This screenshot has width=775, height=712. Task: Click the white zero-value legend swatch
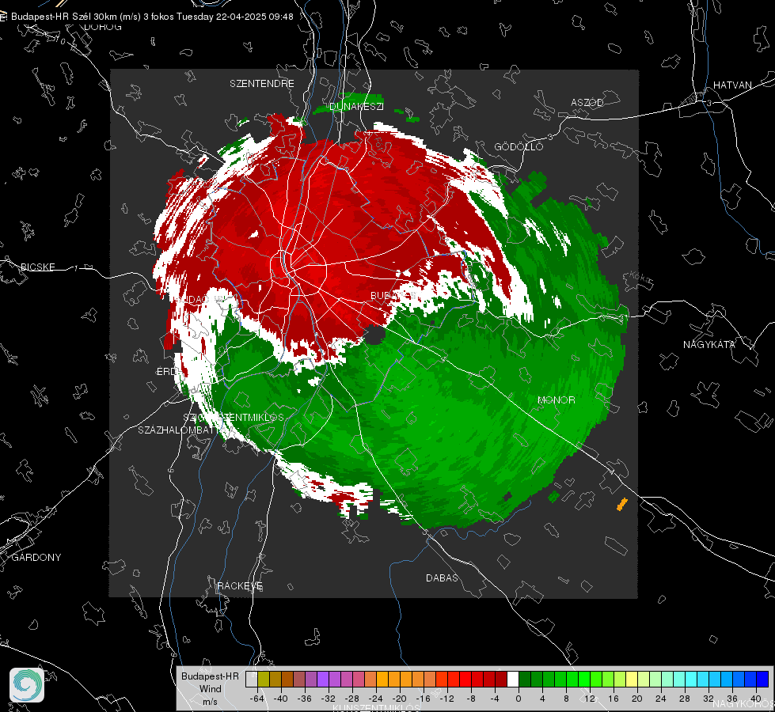[x=512, y=680]
